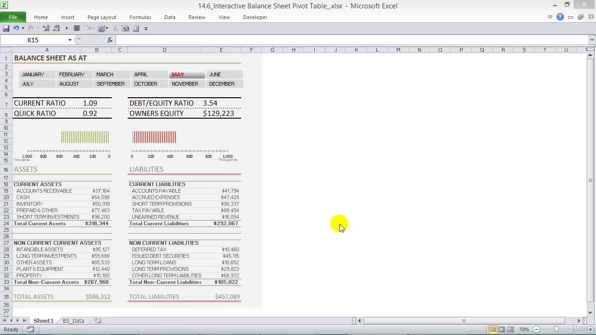
Task: Open the Formulas tab
Action: click(140, 17)
